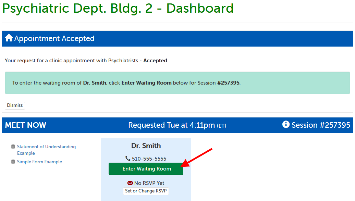Click the red envelope icon beside No RSVP Yet
Image resolution: width=355 pixels, height=201 pixels.
tap(130, 183)
